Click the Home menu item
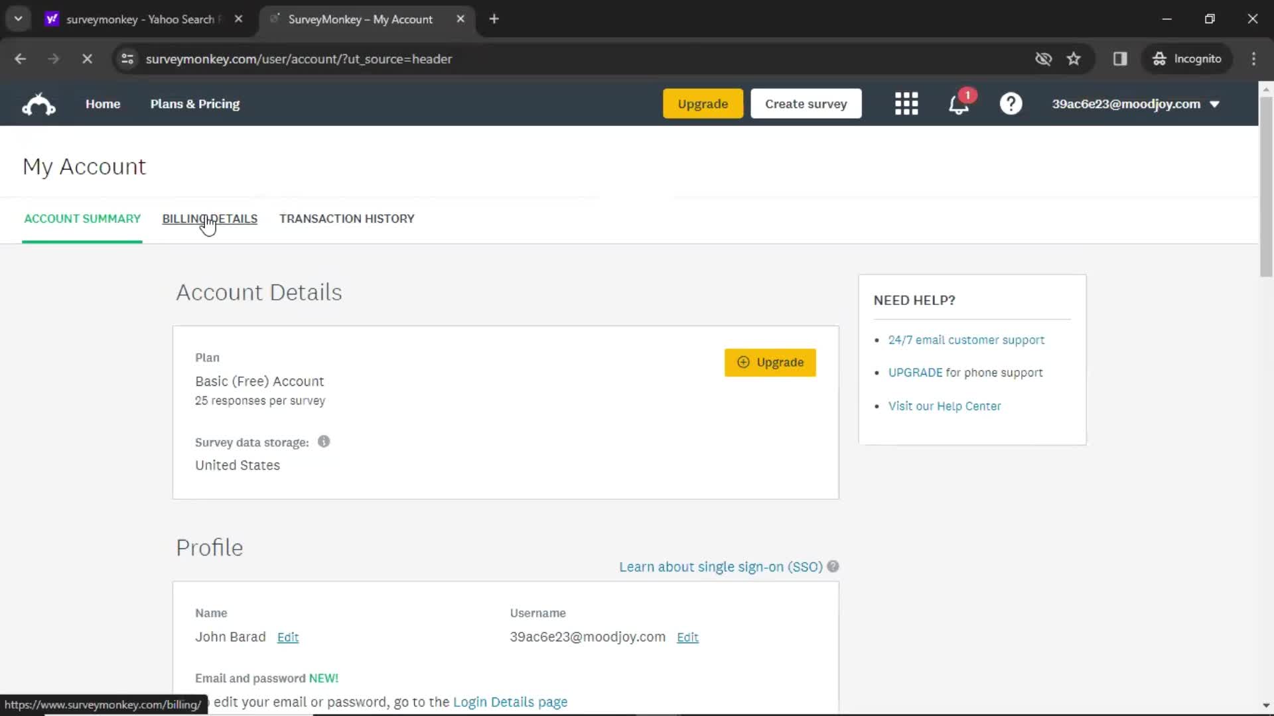The height and width of the screenshot is (716, 1274). pos(102,104)
